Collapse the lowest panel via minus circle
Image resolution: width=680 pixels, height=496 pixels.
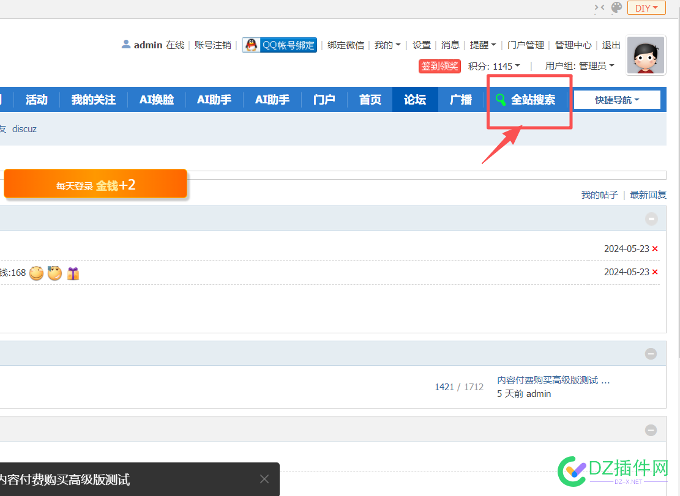point(651,429)
